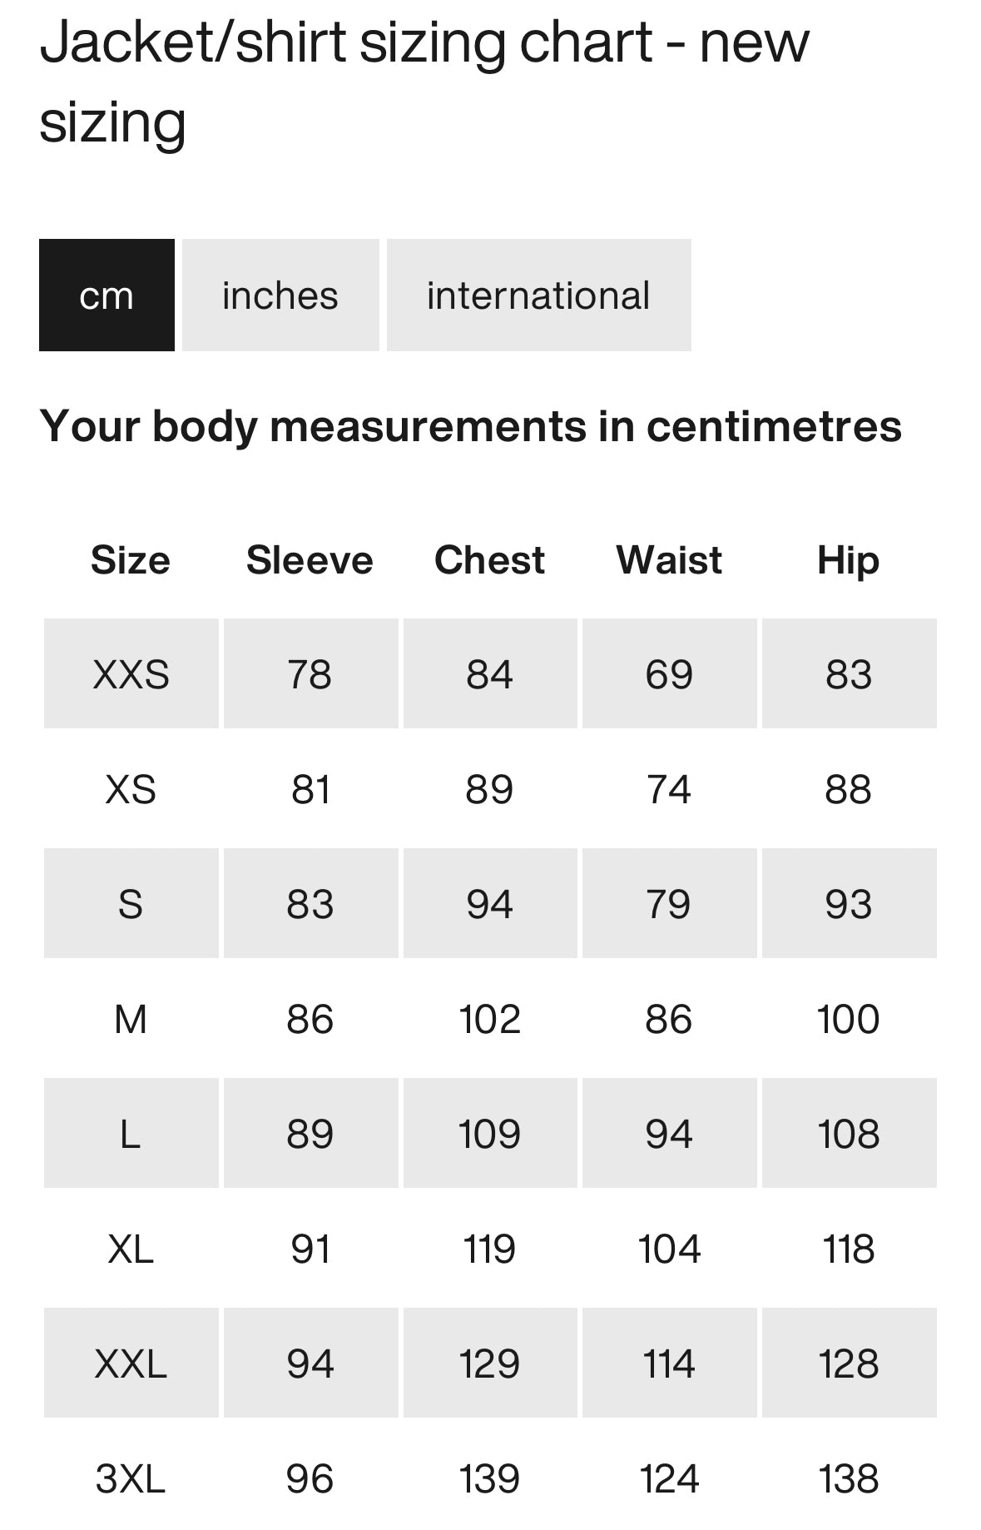Click the S row waist value 79
The width and height of the screenshot is (981, 1530).
click(669, 904)
